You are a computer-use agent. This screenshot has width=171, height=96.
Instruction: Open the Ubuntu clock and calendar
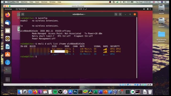coord(82,9)
